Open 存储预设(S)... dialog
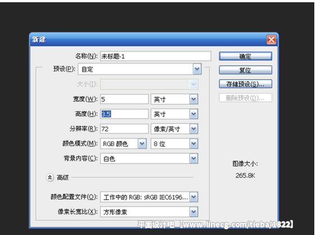The image size is (316, 235). (245, 84)
